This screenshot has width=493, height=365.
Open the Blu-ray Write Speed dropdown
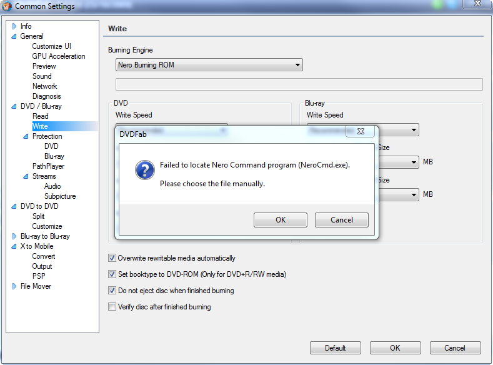[414, 130]
